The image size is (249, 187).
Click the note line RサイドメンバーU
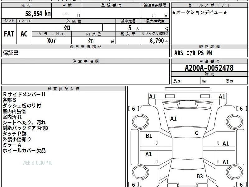coord(24,94)
